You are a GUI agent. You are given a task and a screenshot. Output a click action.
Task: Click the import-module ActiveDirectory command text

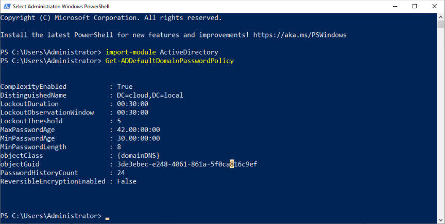162,52
